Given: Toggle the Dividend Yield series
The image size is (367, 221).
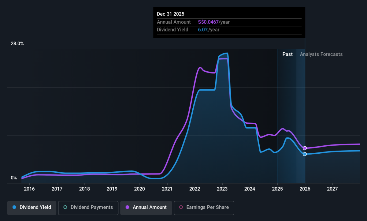Looking at the screenshot, I should coord(32,208).
